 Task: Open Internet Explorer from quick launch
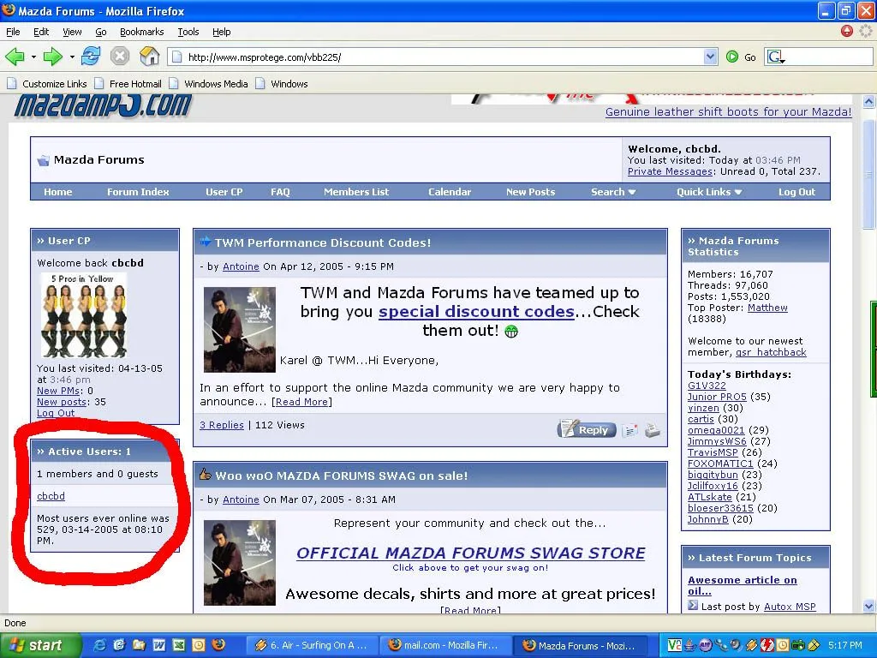(x=100, y=645)
